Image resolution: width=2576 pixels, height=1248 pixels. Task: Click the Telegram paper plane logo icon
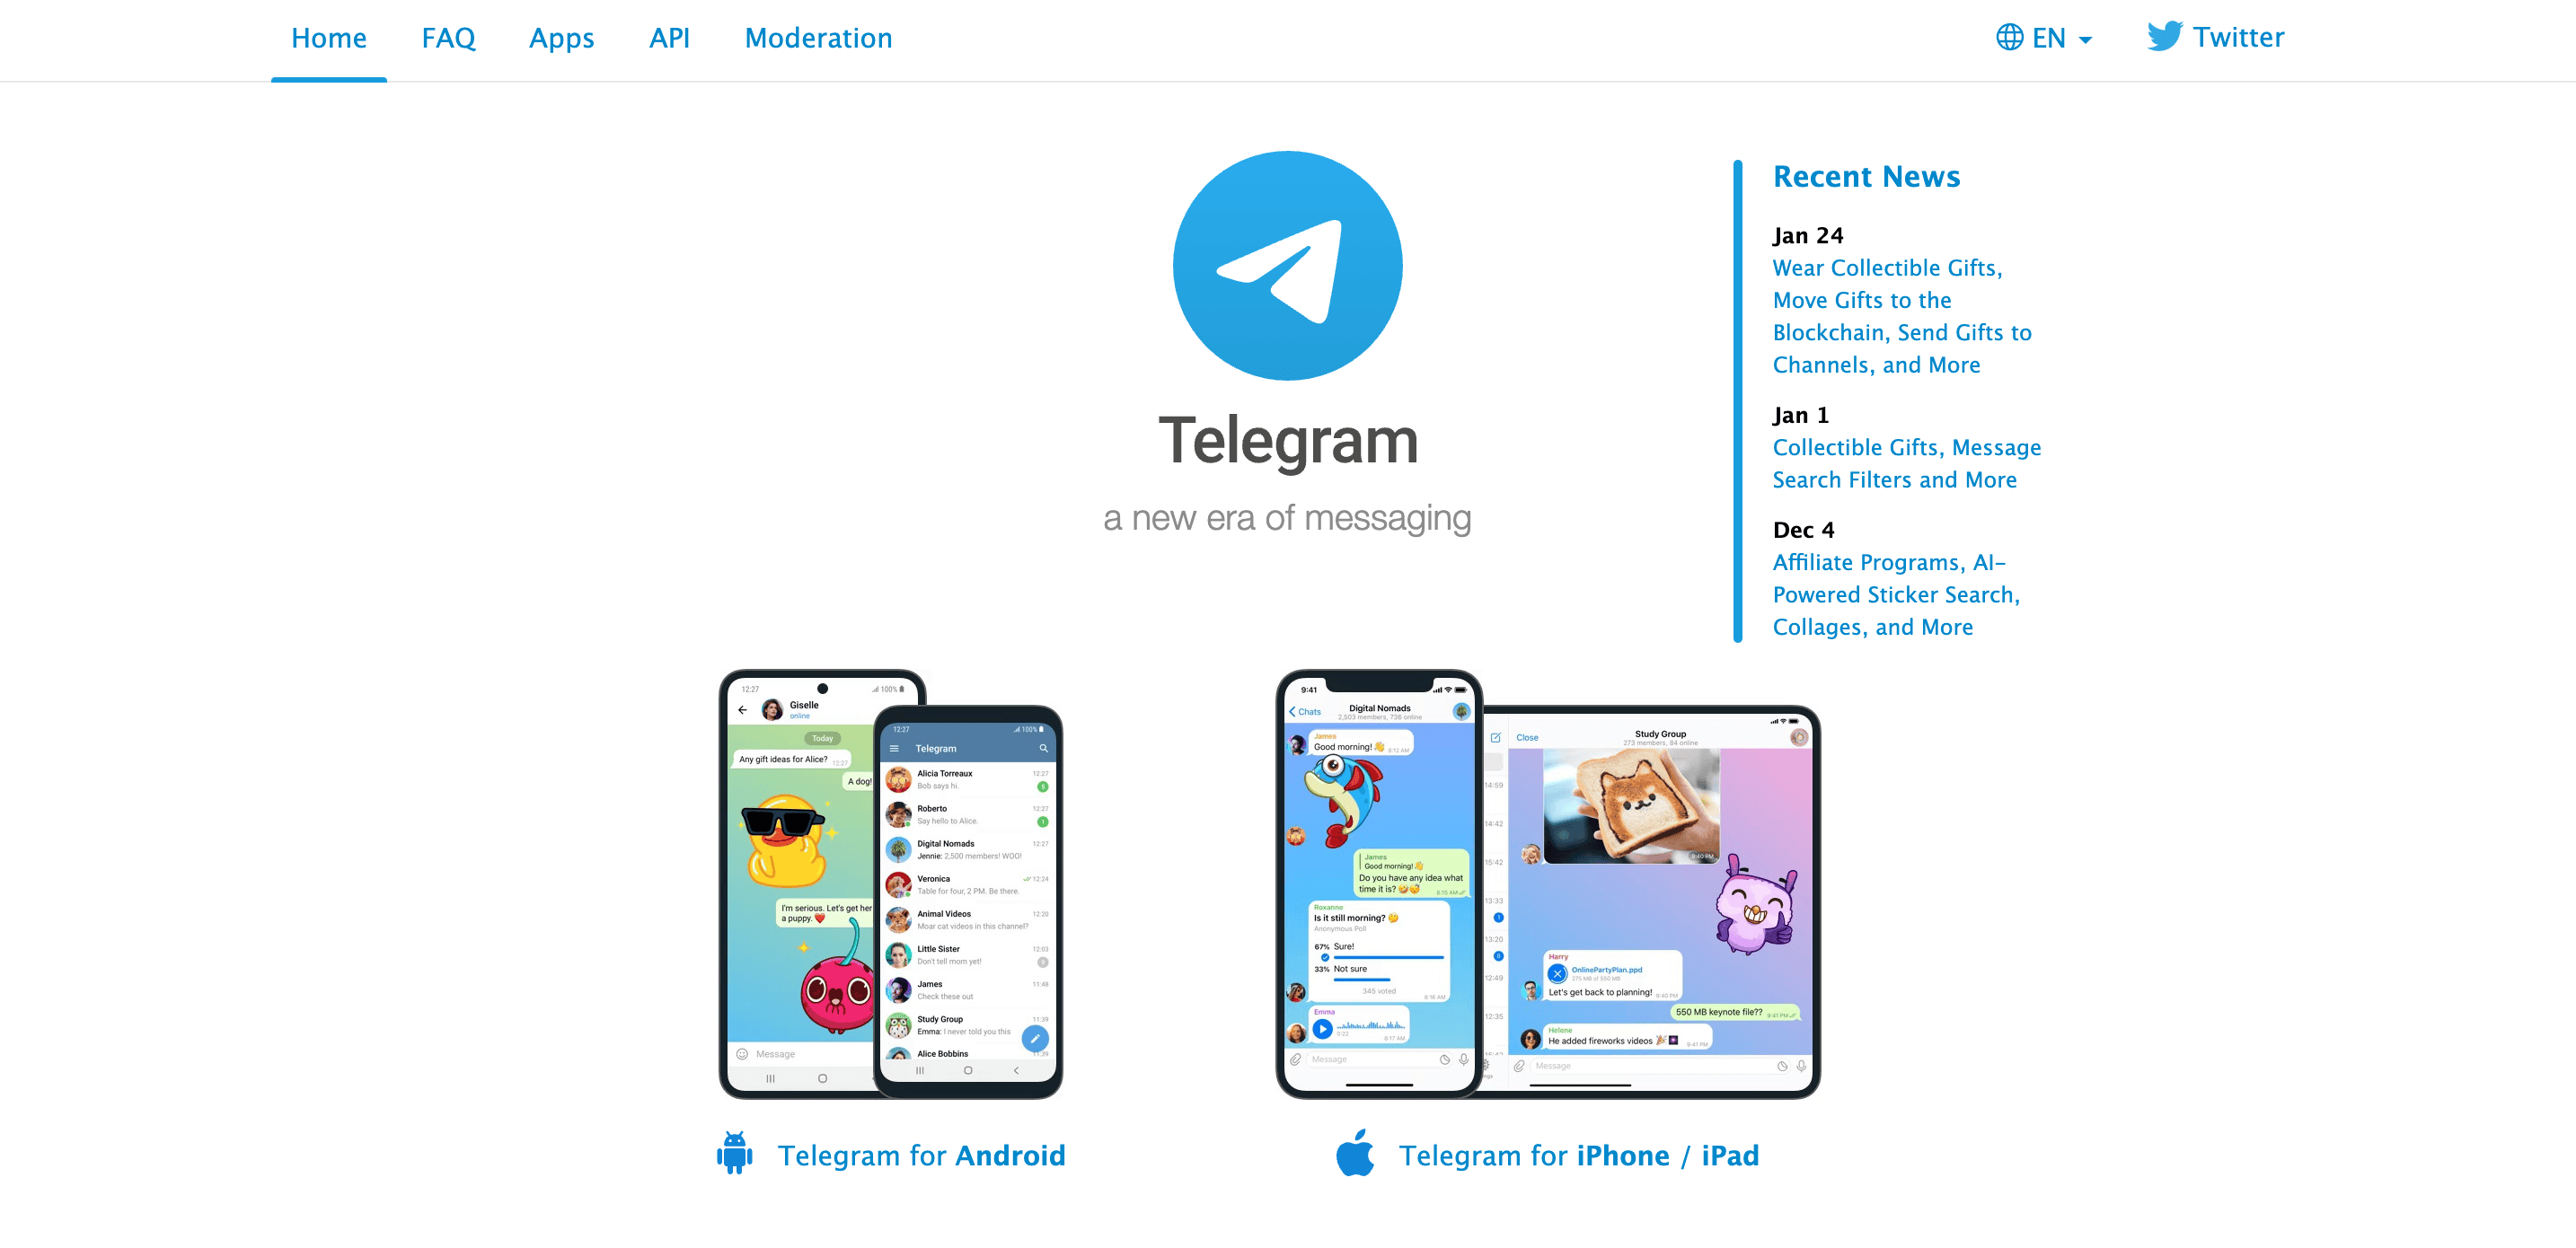(x=1288, y=263)
